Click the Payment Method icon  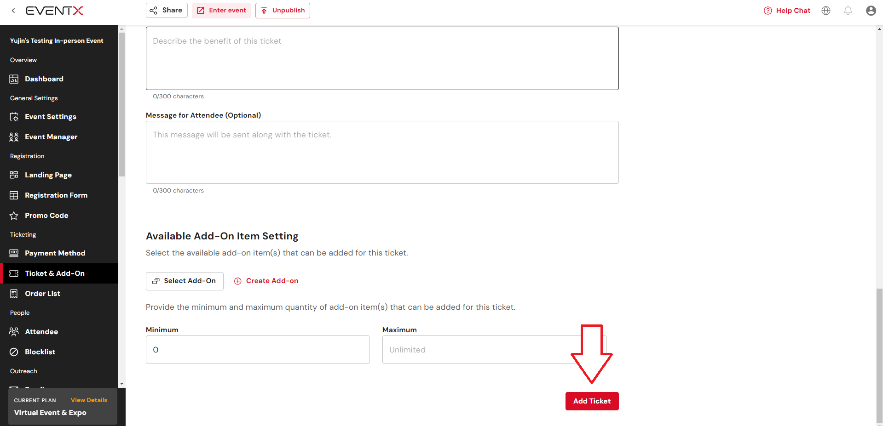(x=14, y=253)
